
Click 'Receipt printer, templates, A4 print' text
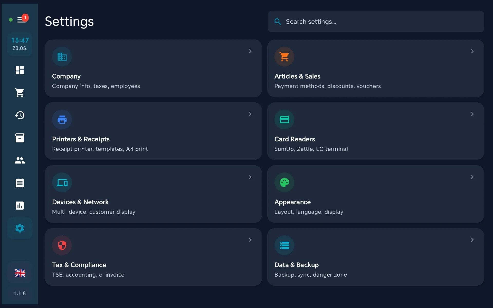click(x=100, y=149)
